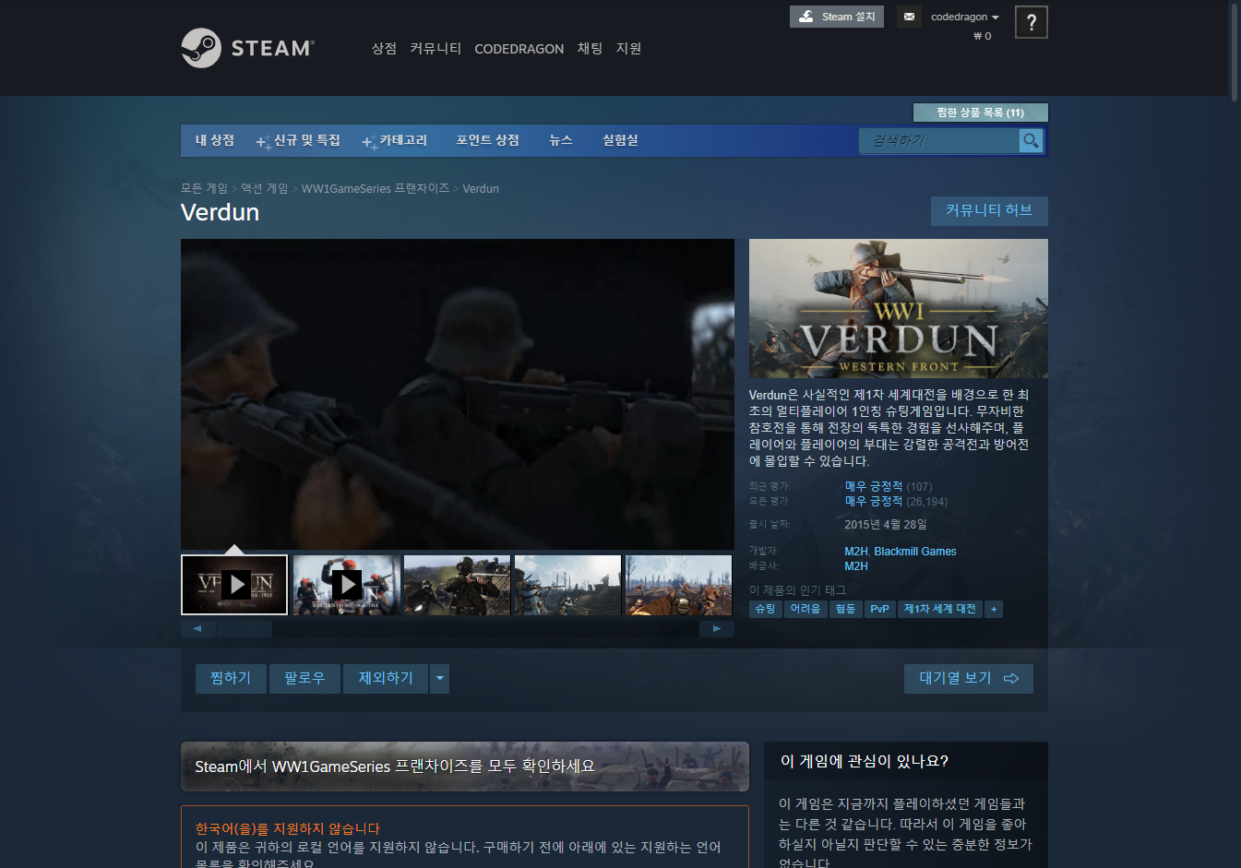Click the Steam logo in header

point(247,48)
